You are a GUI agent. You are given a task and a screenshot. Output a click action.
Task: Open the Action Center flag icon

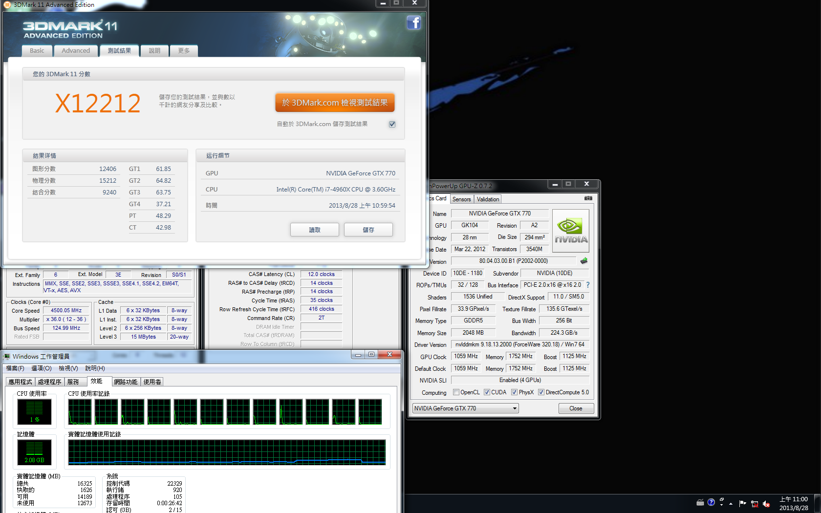[x=743, y=503]
